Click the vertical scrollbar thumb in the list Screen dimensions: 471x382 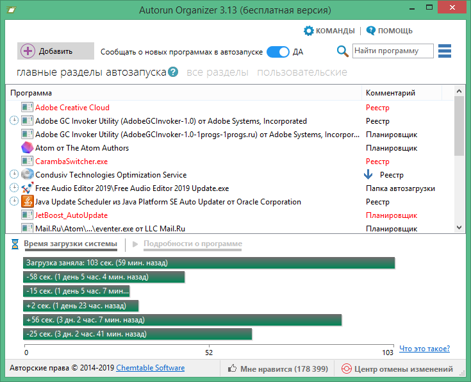coord(459,126)
